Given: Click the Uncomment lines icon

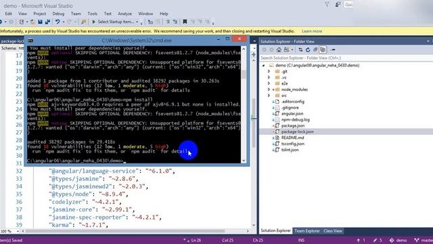Looking at the screenshot, I should [x=175, y=22].
